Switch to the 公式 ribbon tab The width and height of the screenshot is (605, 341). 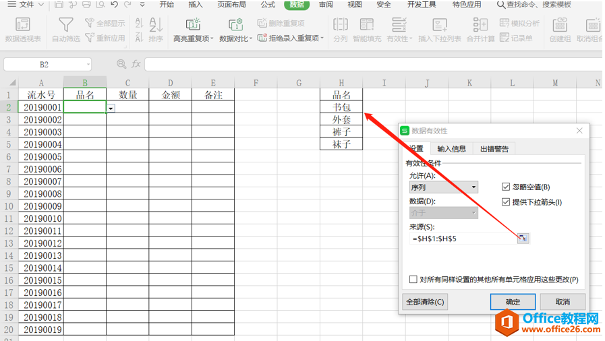(x=268, y=5)
